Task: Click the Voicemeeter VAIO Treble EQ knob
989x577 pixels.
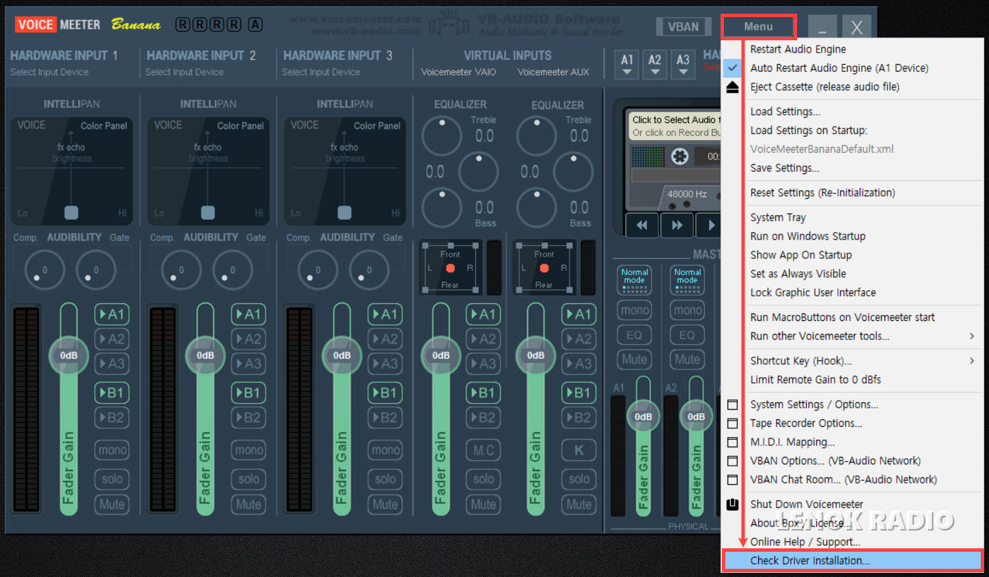Action: coord(442,136)
